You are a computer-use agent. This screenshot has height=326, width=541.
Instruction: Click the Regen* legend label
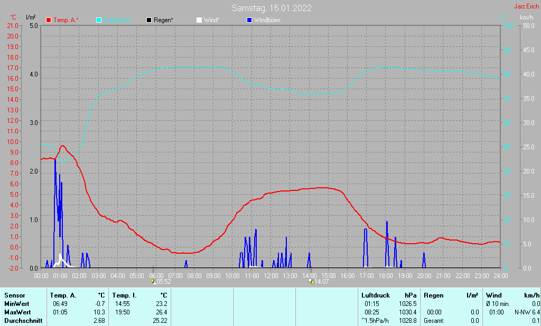(x=163, y=20)
